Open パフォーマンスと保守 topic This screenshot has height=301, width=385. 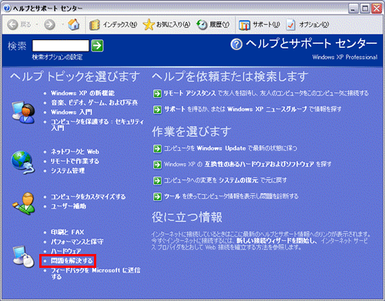(x=77, y=242)
